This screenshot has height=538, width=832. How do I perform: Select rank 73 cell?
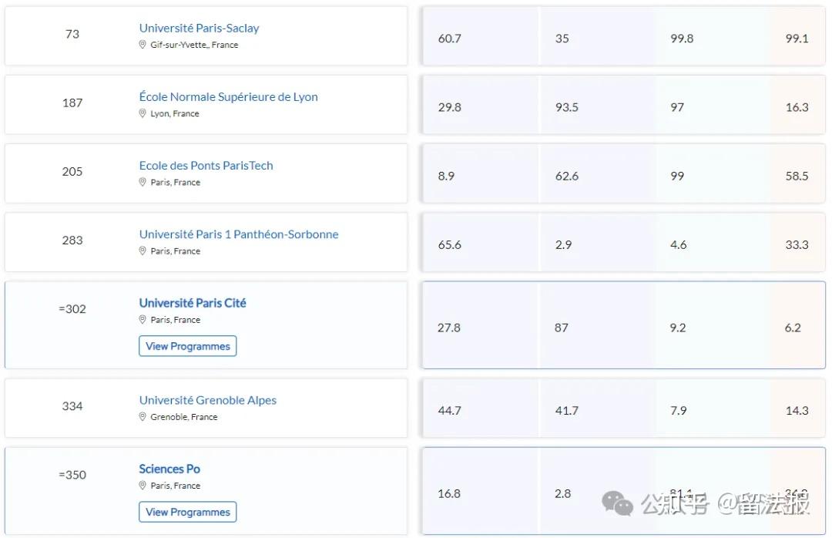point(72,34)
